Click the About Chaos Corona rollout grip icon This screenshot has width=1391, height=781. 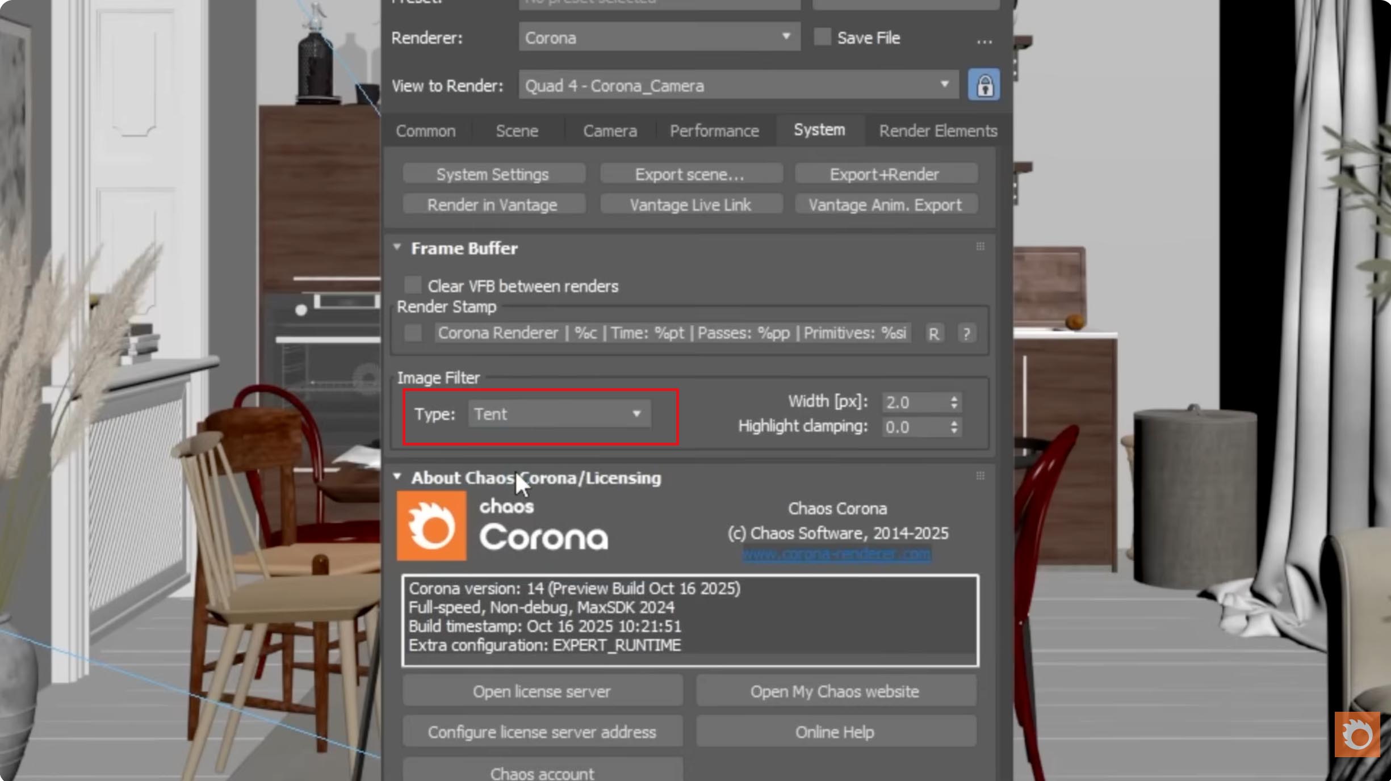pyautogui.click(x=980, y=476)
